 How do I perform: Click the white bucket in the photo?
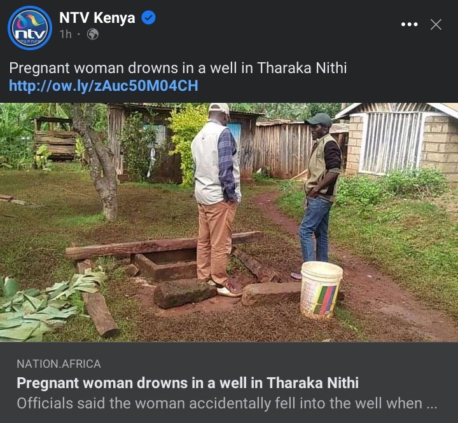coord(321,290)
